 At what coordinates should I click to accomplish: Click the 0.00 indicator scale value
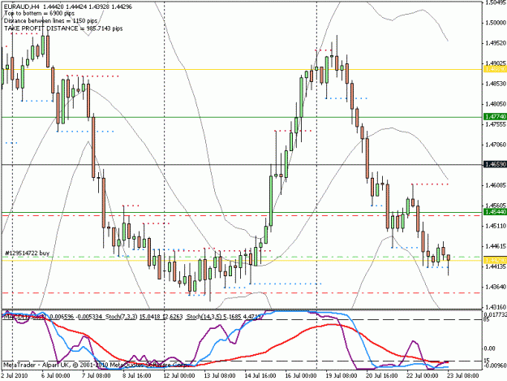point(489,349)
